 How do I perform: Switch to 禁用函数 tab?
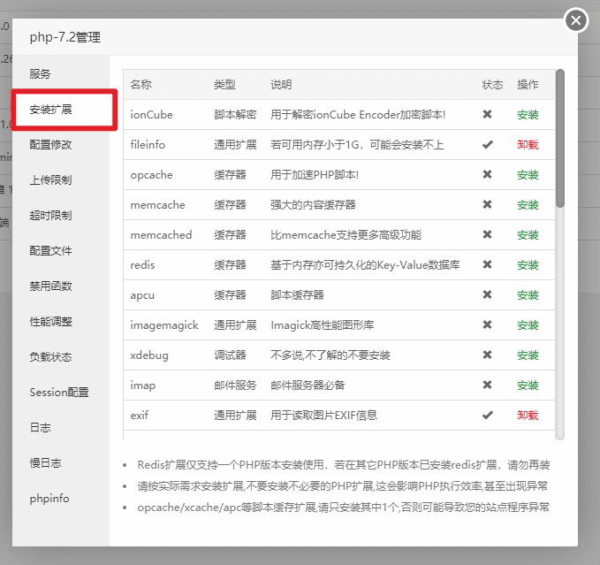51,286
